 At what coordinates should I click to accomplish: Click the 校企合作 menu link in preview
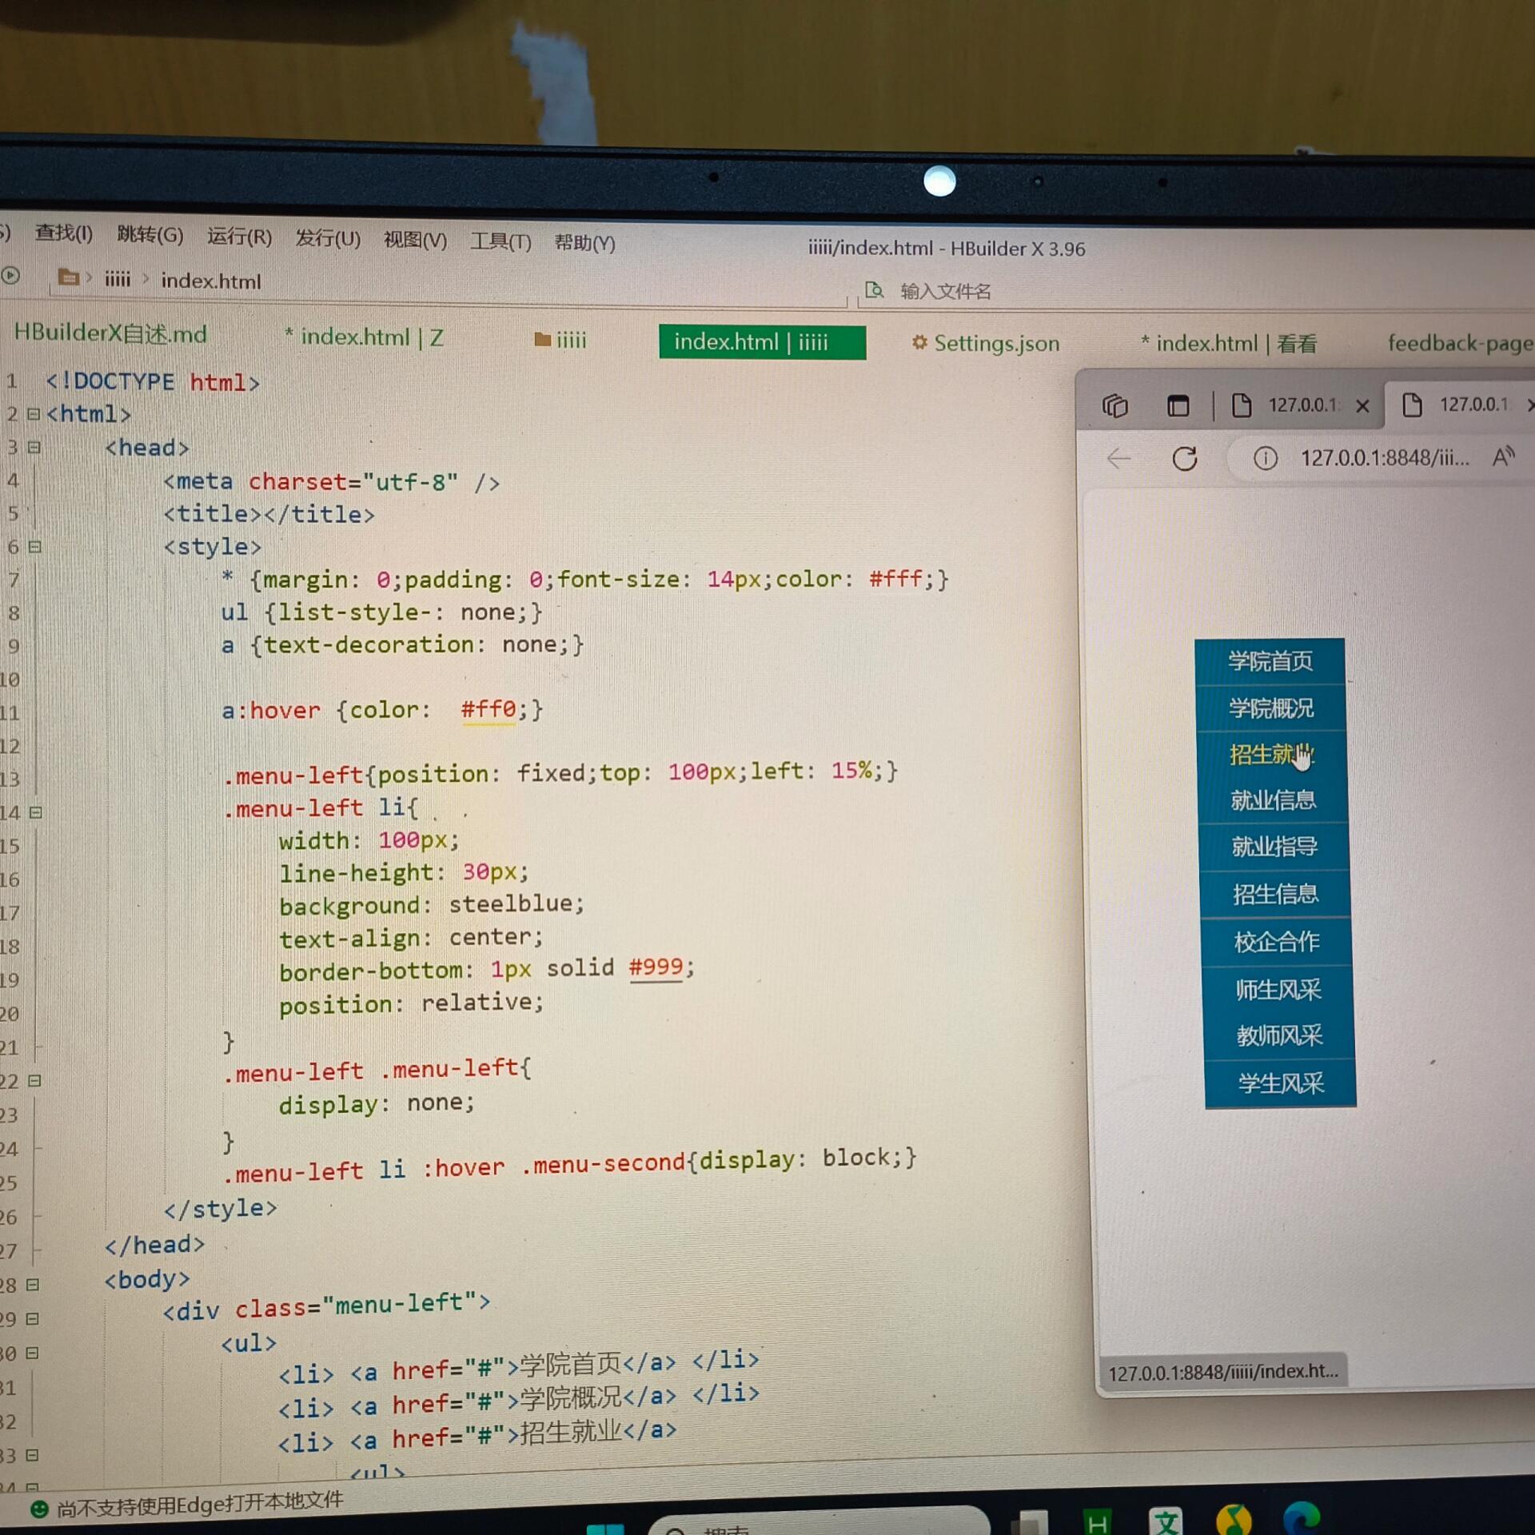[x=1277, y=942]
